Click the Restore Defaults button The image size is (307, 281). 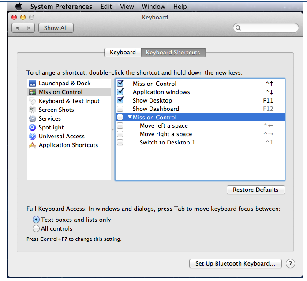[256, 190]
